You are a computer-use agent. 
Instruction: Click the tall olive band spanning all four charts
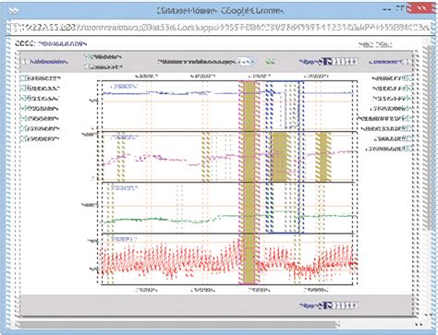click(249, 182)
